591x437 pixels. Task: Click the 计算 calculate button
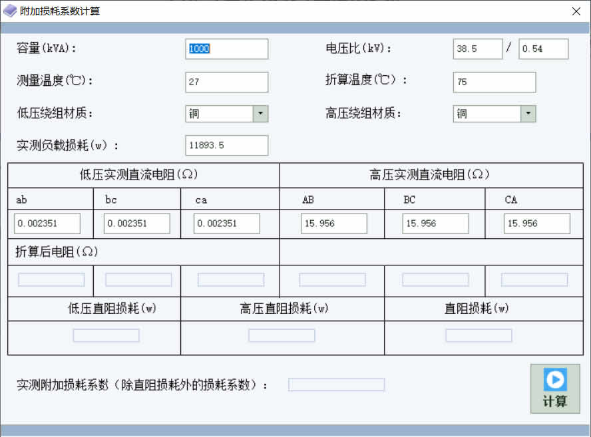pyautogui.click(x=555, y=388)
